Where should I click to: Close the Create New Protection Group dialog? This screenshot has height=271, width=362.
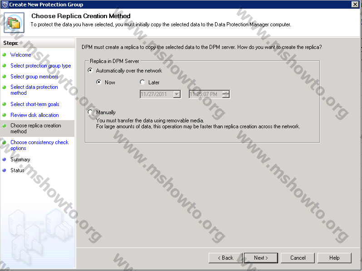click(355, 4)
